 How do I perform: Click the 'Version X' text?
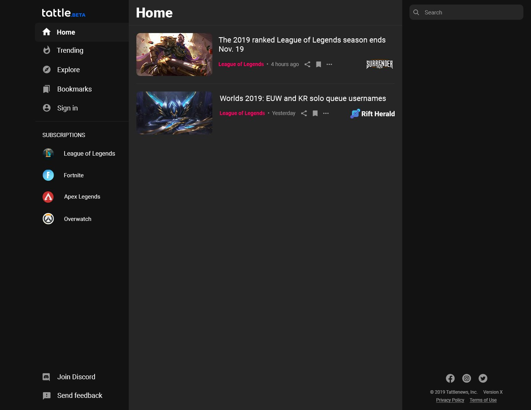(493, 392)
